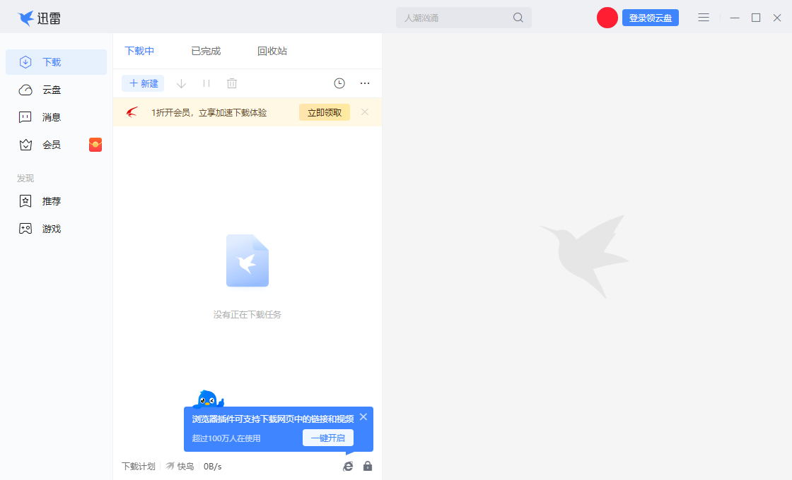This screenshot has width=792, height=480.
Task: Expand the more options ellipsis on the toolbar
Action: 364,83
